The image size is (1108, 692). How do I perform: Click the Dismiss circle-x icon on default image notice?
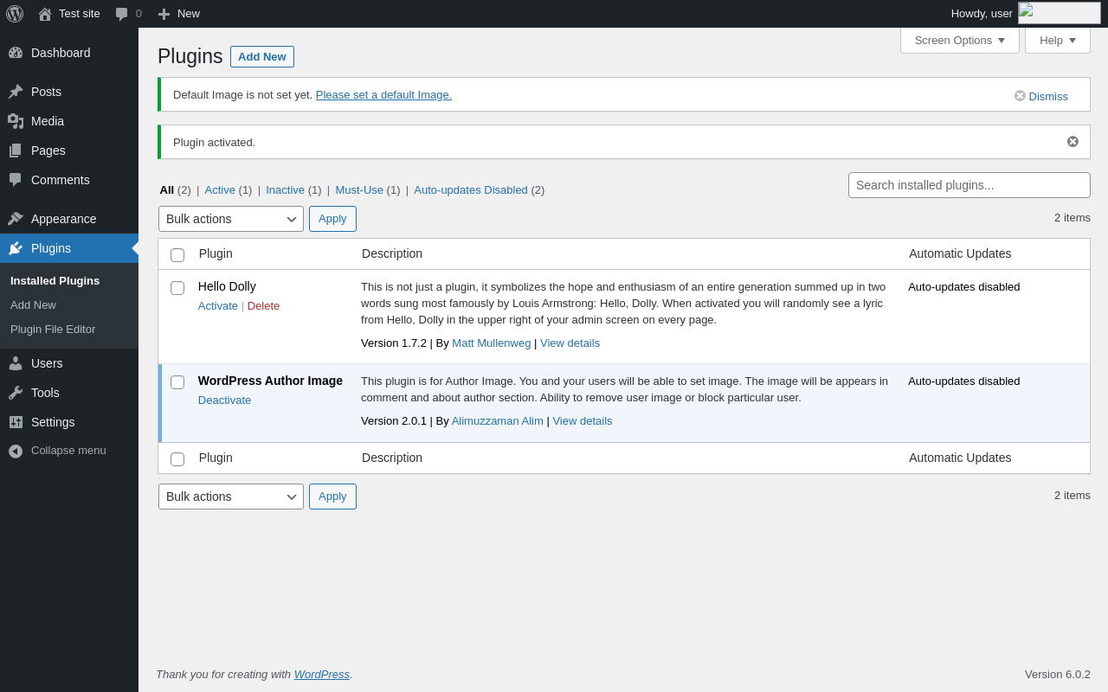click(1020, 96)
